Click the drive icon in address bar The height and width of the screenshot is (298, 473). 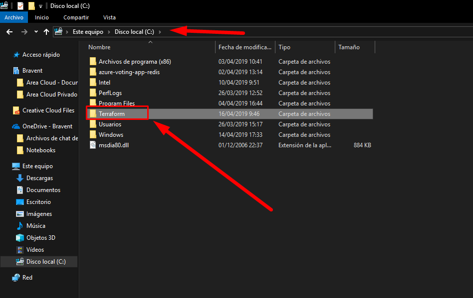pyautogui.click(x=58, y=31)
